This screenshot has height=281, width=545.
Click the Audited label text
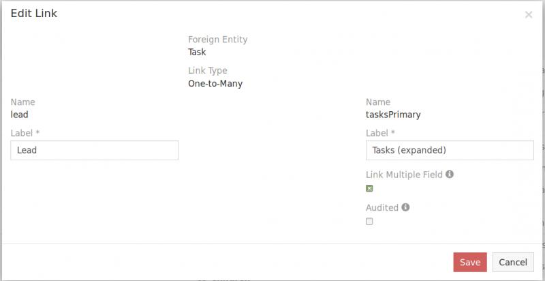(x=382, y=207)
